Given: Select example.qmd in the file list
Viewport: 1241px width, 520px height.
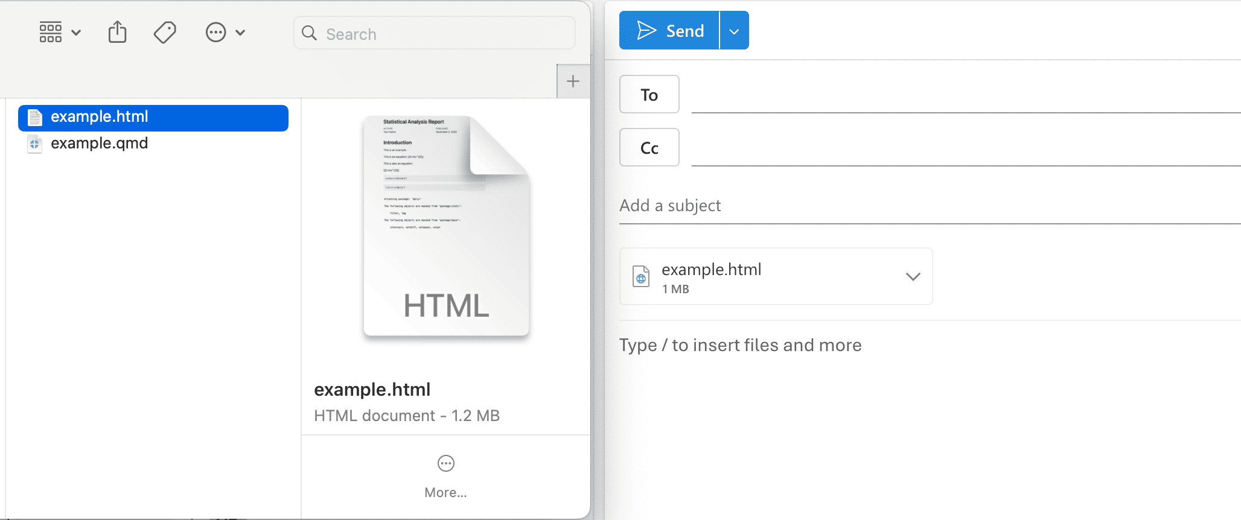Looking at the screenshot, I should [100, 144].
